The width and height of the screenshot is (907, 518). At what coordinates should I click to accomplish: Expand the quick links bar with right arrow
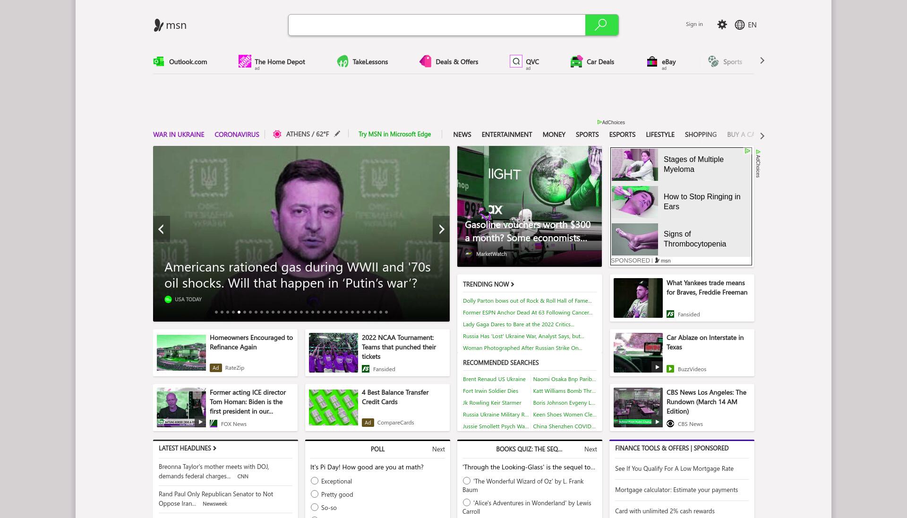(x=762, y=61)
